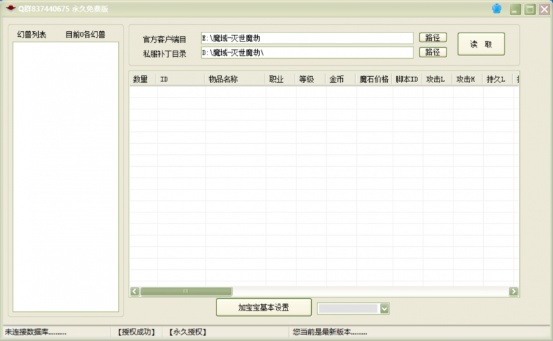Click the 您当前是最新版本 status text

[330, 332]
